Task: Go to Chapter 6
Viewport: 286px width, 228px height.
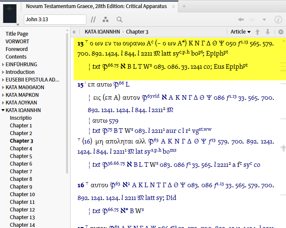Action: pyautogui.click(x=21, y=164)
